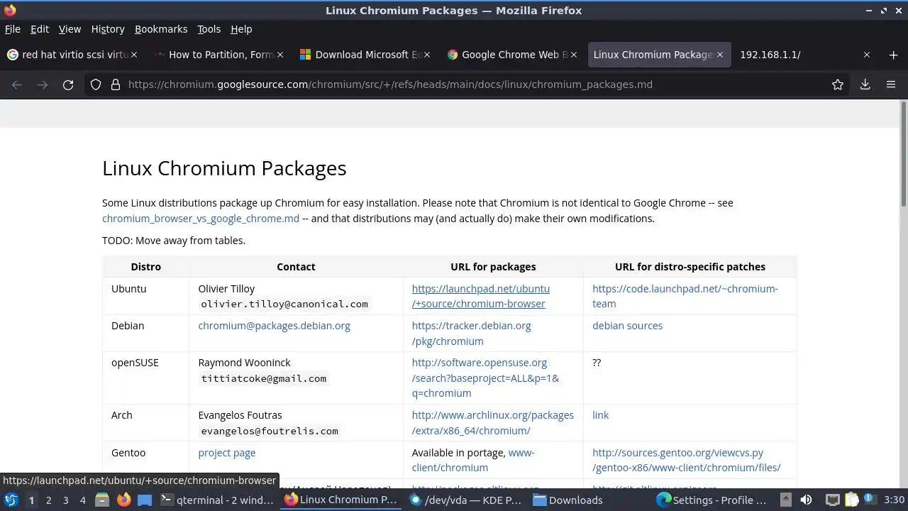Viewport: 908px width, 511px height.
Task: Open code.launchpad.net chromium-team link
Action: (x=685, y=296)
